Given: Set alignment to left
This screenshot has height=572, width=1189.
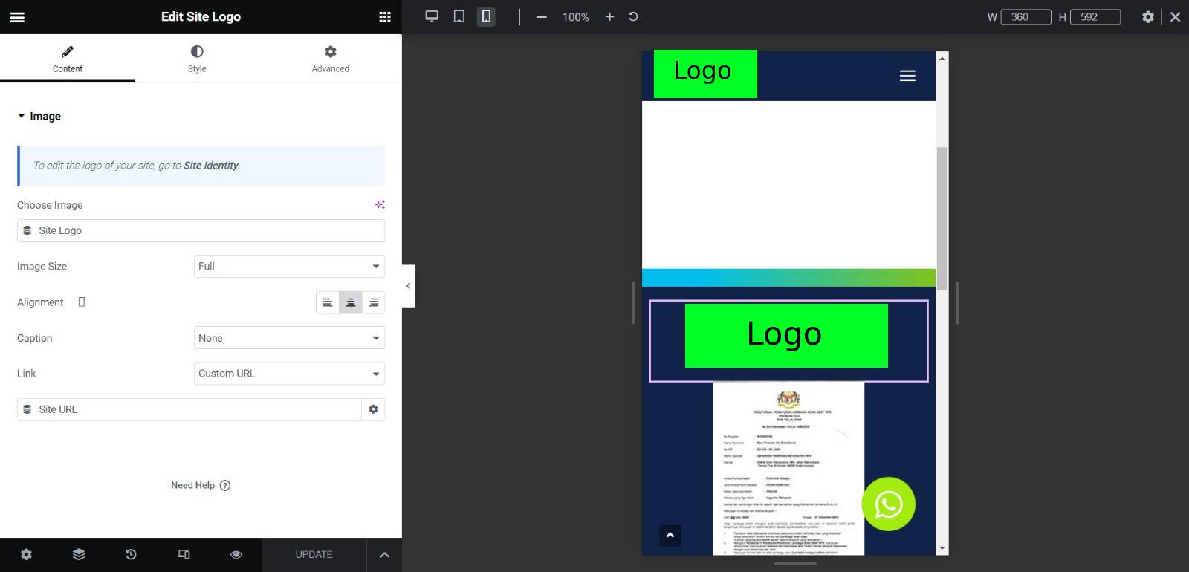Looking at the screenshot, I should [x=328, y=302].
